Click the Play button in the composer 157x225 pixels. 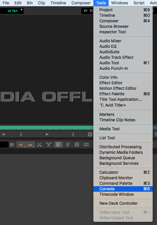[47, 134]
